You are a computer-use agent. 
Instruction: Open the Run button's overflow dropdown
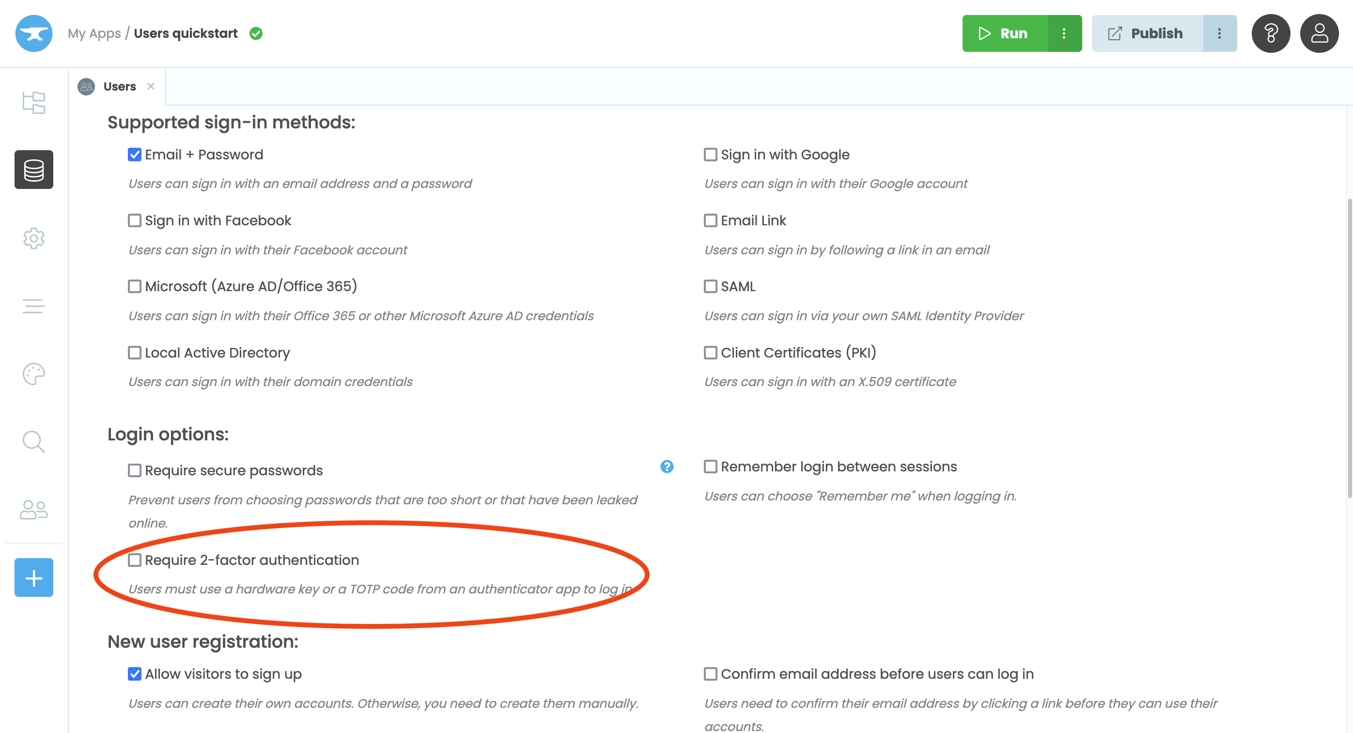[1064, 33]
